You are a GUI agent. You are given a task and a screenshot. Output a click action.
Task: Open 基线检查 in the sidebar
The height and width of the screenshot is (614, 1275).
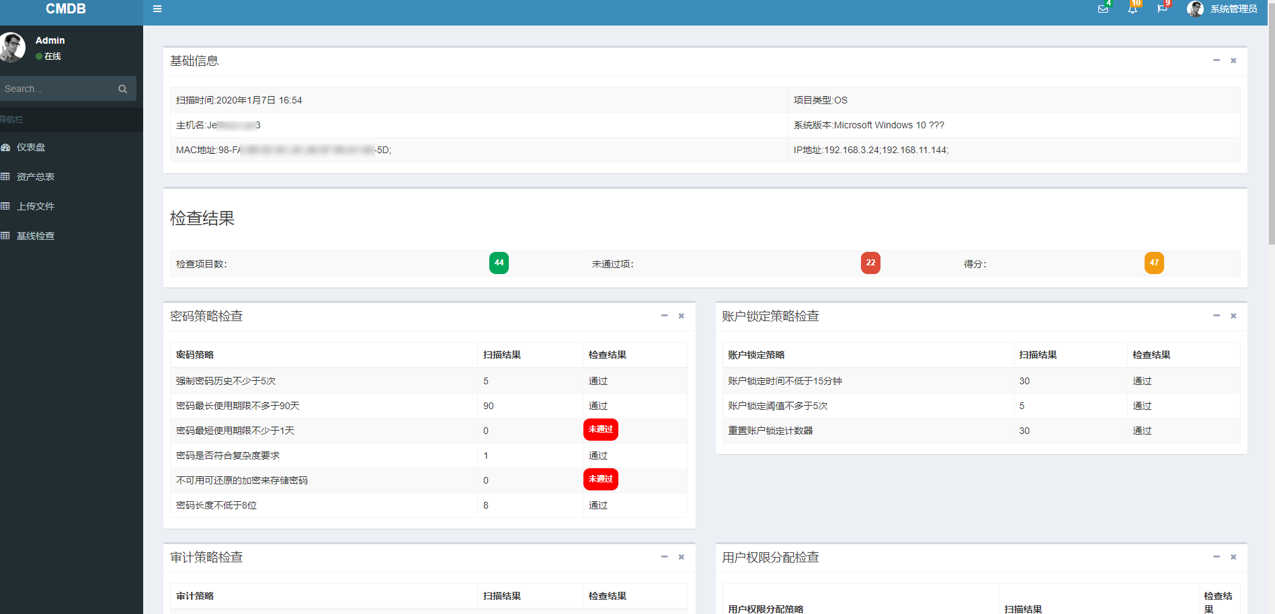point(36,236)
